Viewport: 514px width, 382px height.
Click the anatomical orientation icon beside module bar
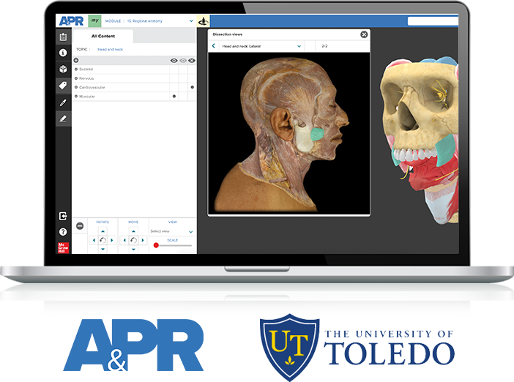(x=204, y=21)
